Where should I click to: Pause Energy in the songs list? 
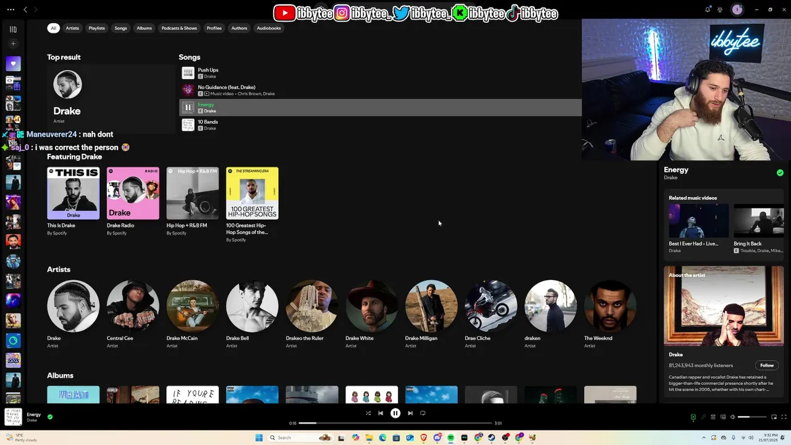coord(188,108)
